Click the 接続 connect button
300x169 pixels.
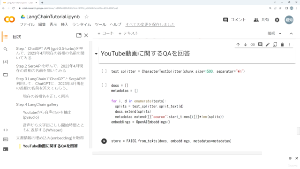pos(271,33)
